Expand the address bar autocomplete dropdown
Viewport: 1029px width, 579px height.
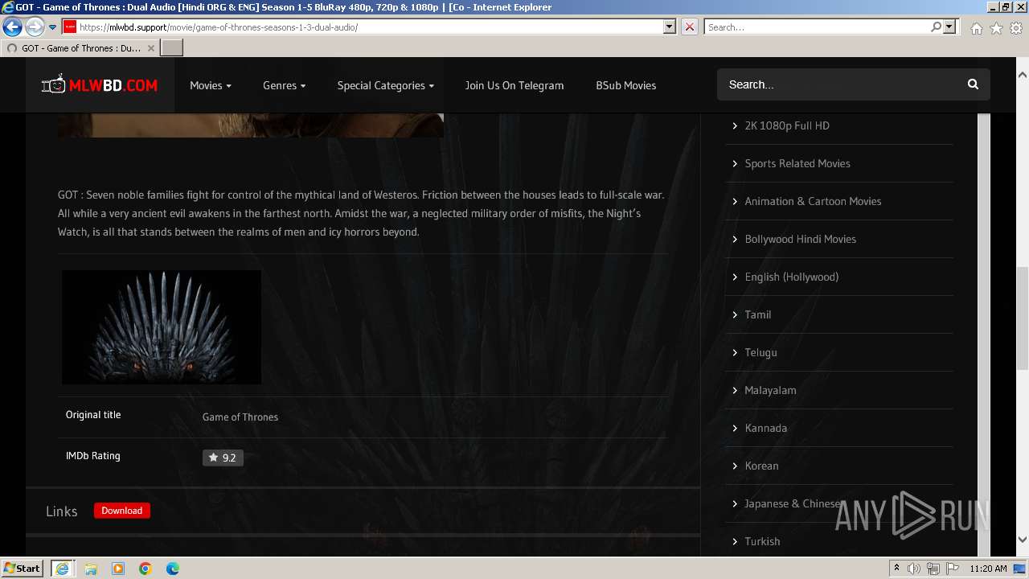(x=669, y=27)
